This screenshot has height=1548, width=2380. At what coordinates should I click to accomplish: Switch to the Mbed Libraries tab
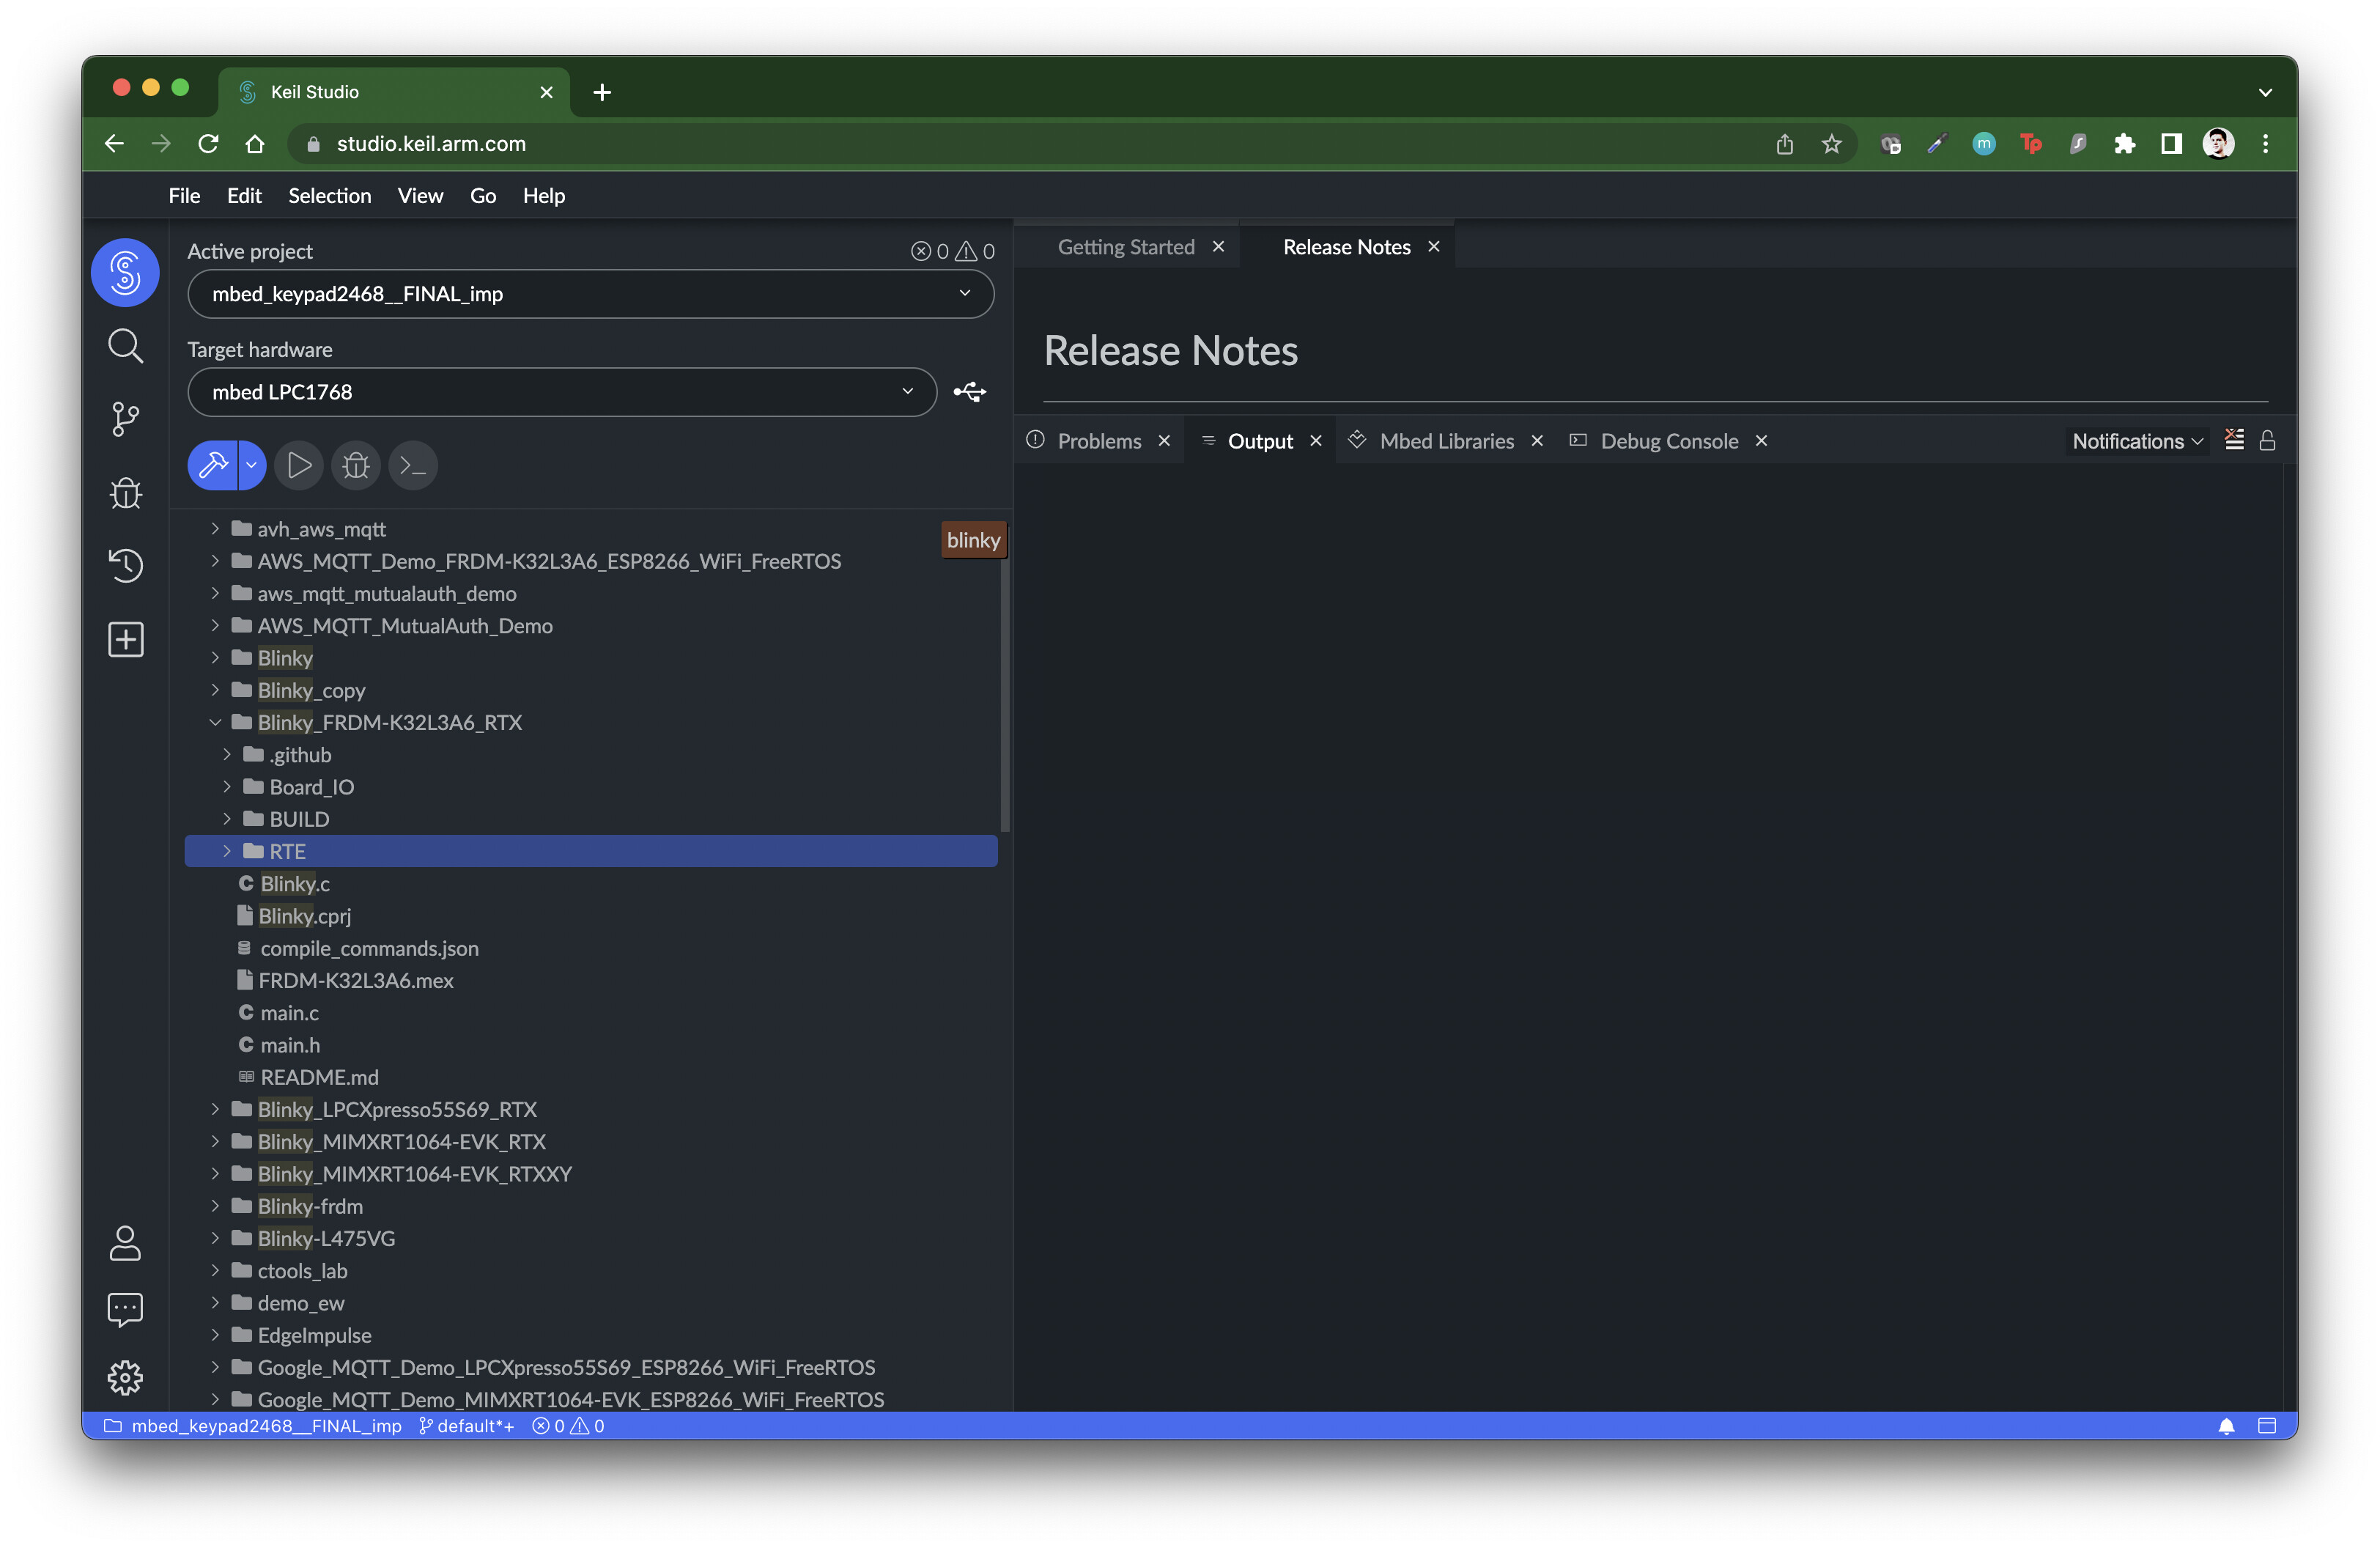[x=1446, y=441]
